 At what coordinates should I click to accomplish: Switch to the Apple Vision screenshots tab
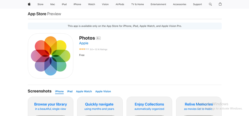pos(103,91)
